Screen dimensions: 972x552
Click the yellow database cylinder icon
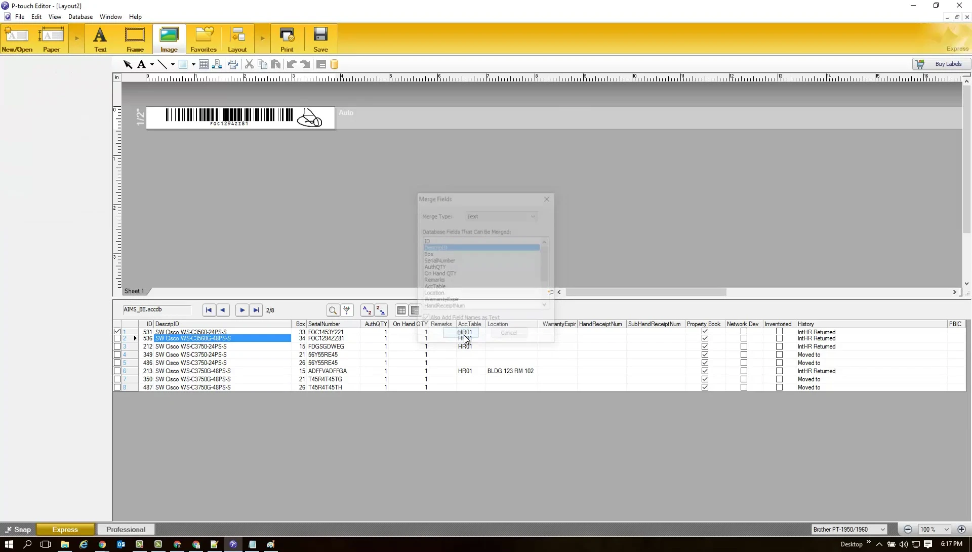334,64
